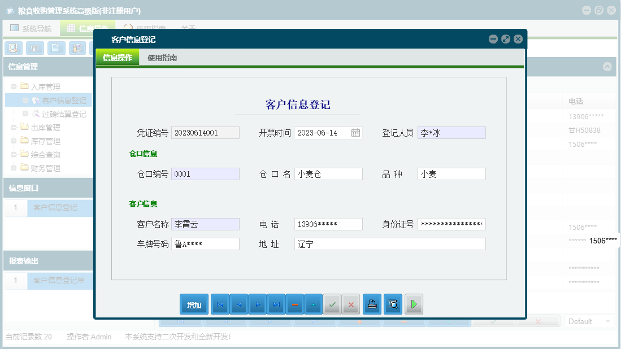Click the previous-record arrow icon

[x=239, y=304]
